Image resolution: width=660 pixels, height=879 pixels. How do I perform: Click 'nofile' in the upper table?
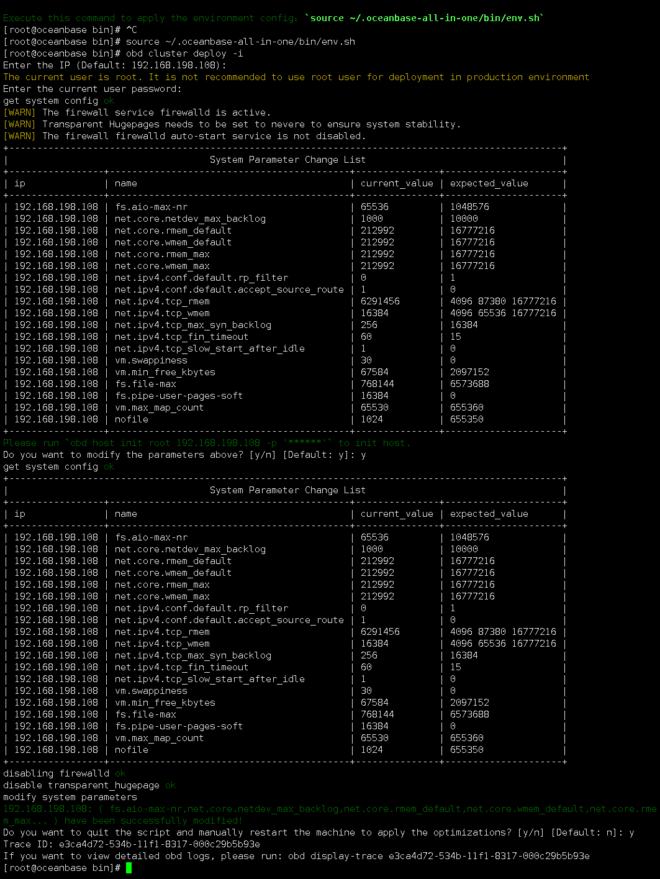pyautogui.click(x=132, y=419)
